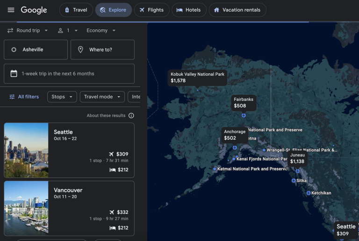The image size is (359, 241).
Task: Click the Wrangell-St. Elias National Park dot
Action: (264, 150)
